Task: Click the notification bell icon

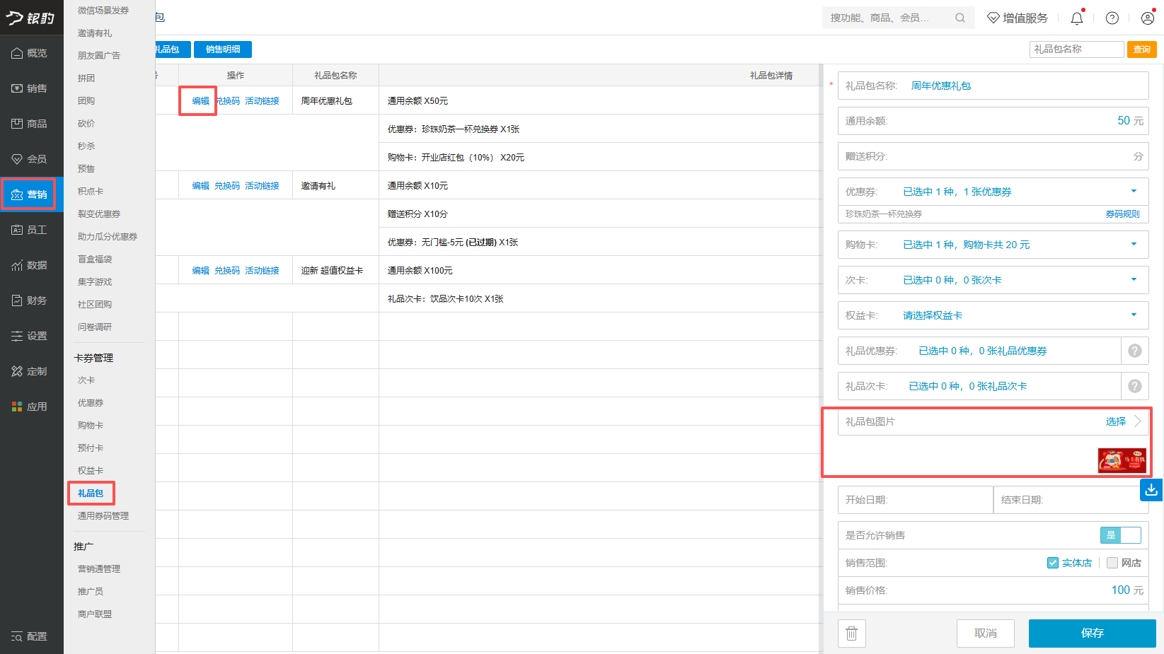Action: click(1076, 18)
